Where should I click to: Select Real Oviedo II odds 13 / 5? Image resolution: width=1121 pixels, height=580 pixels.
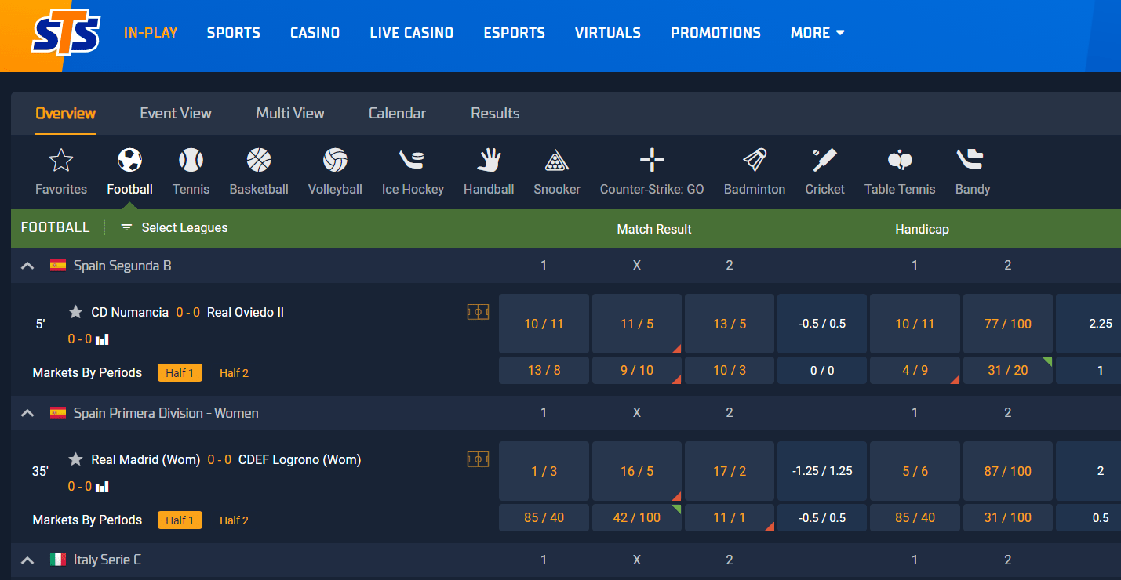pyautogui.click(x=730, y=324)
